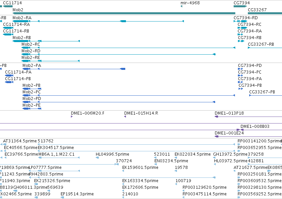Image resolution: width=282 pixels, height=199 pixels.
Task: Select the Mob2-RD transcript label
Action: [x=31, y=51]
